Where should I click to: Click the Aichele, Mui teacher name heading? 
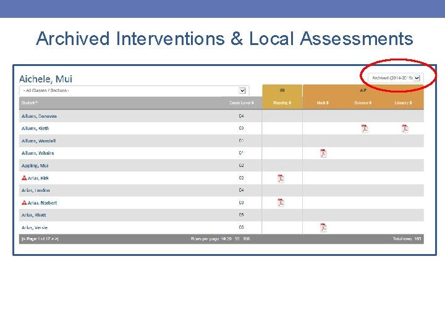[x=46, y=79]
